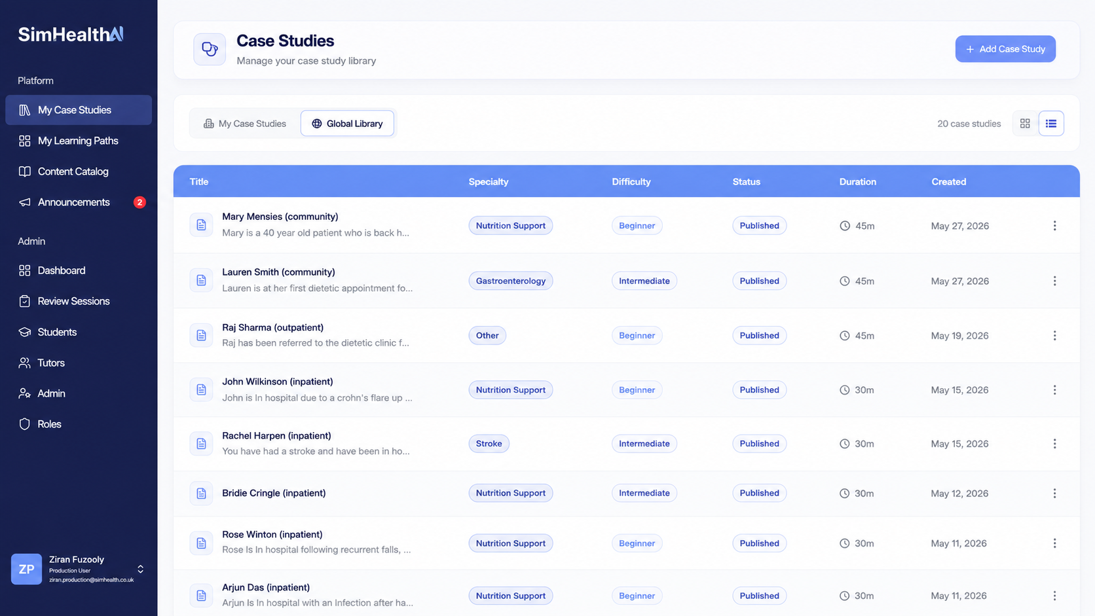This screenshot has height=616, width=1095.
Task: Open Rachel Harpen (inpatient) case study
Action: 276,436
